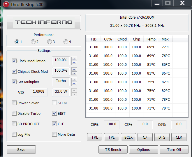Click the Intel Core i7-3610QM text

coord(137,17)
